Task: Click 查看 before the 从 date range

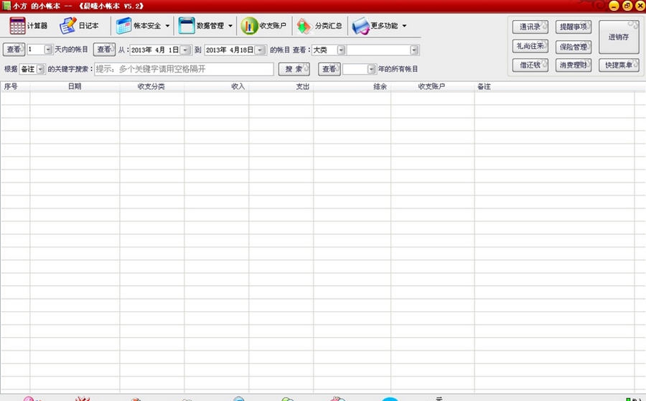Action: [x=104, y=50]
